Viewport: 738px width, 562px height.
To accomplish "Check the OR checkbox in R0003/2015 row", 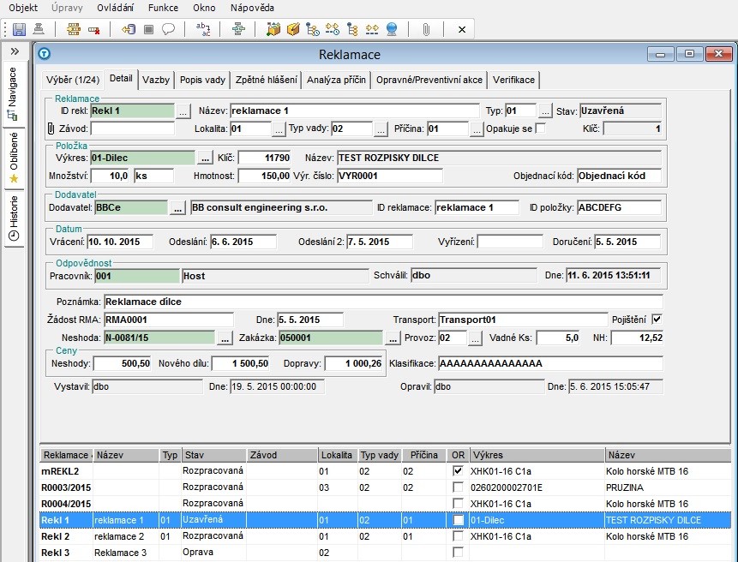I will 458,487.
